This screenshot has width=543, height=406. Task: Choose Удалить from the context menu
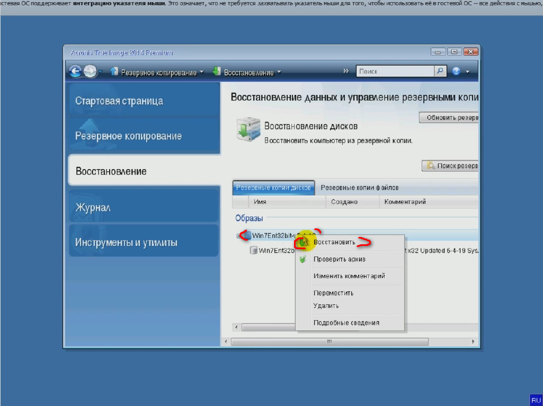click(326, 306)
